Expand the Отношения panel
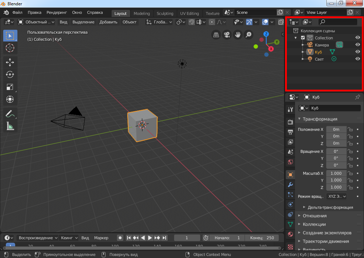The image size is (364, 258). (x=315, y=215)
